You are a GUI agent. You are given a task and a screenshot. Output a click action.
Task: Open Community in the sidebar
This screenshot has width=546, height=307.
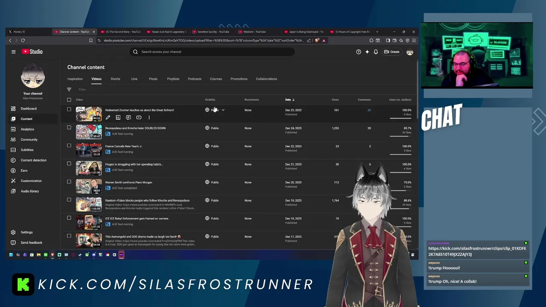tap(32, 139)
